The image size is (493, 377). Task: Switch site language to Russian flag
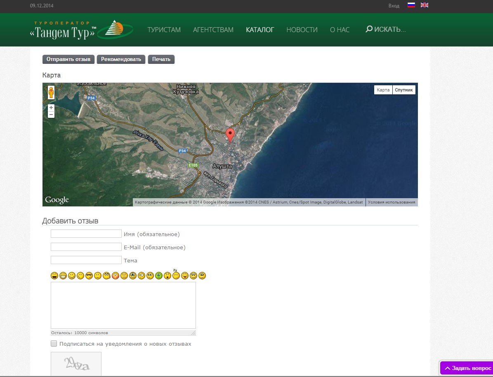coord(411,5)
